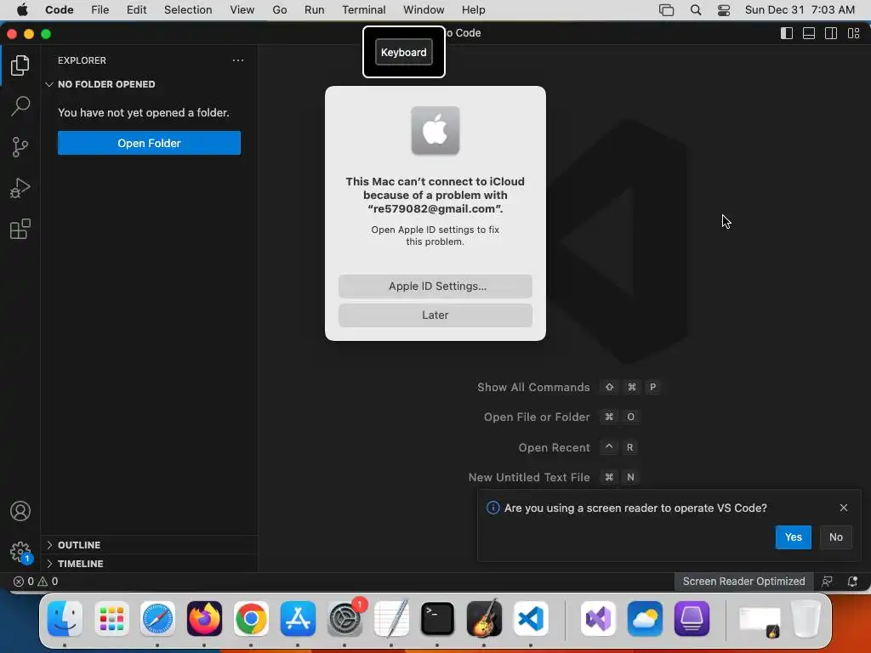The height and width of the screenshot is (653, 871).
Task: Open Firefox from the Dock
Action: [204, 619]
